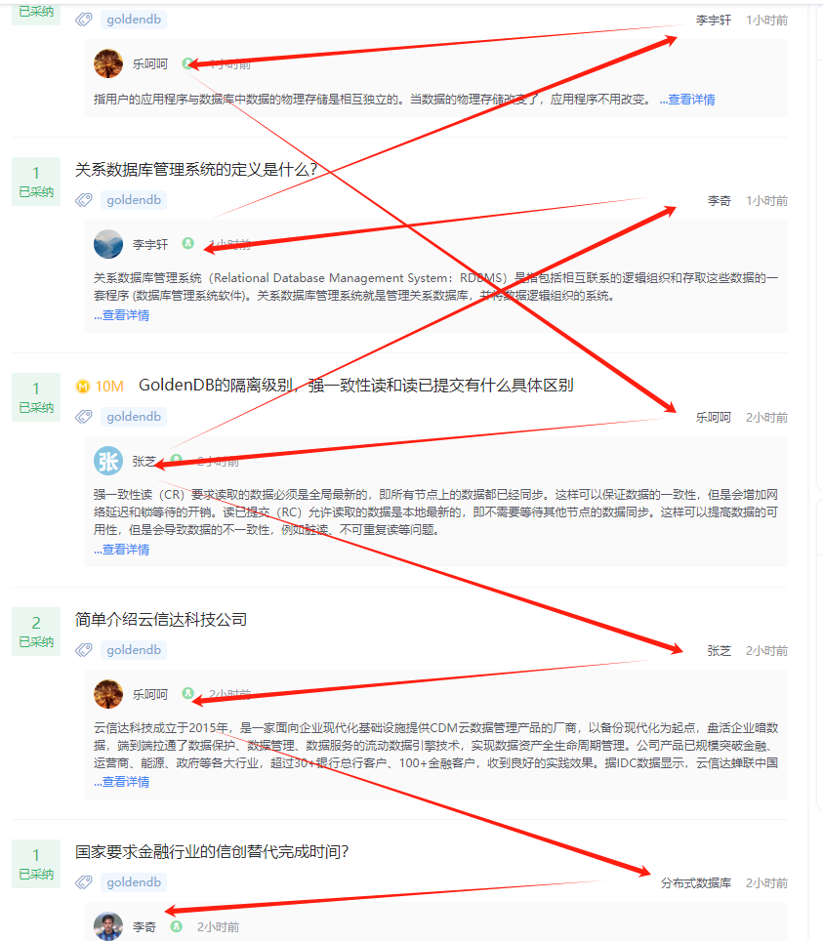This screenshot has width=823, height=941.
Task: Open question 简单介绍云信达科技公司
Action: [161, 619]
